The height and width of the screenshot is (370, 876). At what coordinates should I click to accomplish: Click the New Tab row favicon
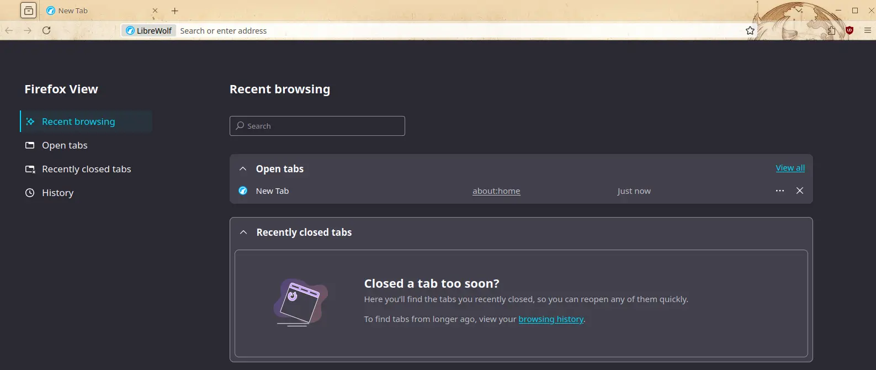pos(243,191)
